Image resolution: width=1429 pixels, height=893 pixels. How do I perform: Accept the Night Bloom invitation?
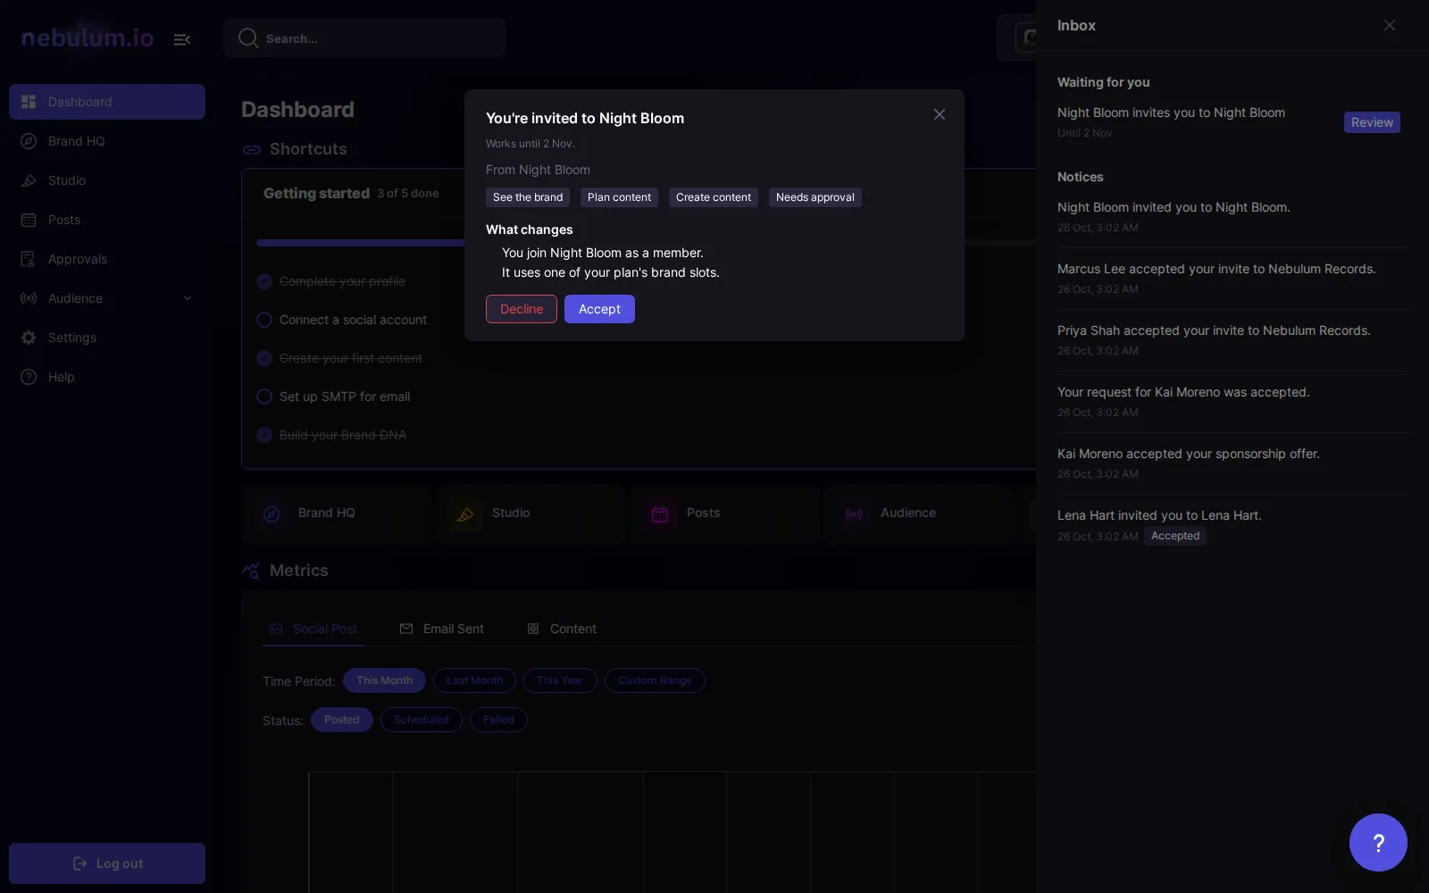point(599,309)
